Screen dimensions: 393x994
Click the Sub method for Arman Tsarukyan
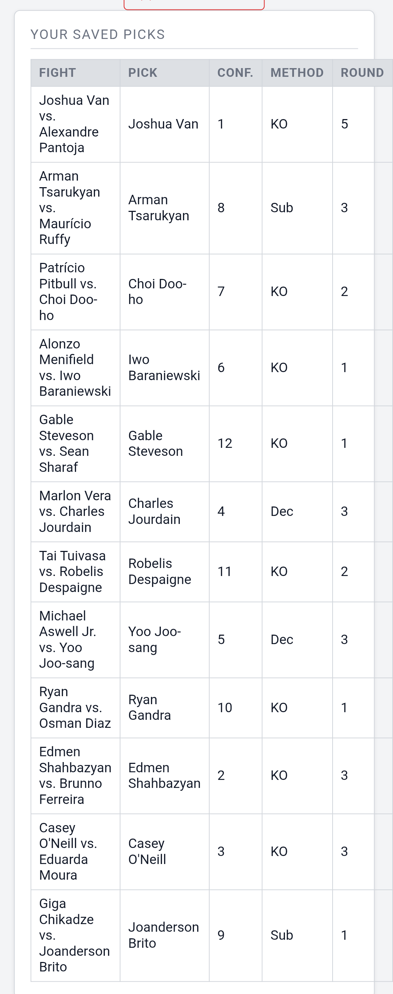pyautogui.click(x=282, y=208)
